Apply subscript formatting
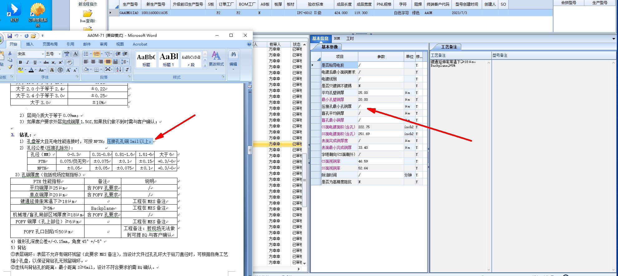The height and width of the screenshot is (276, 618). pyautogui.click(x=53, y=62)
